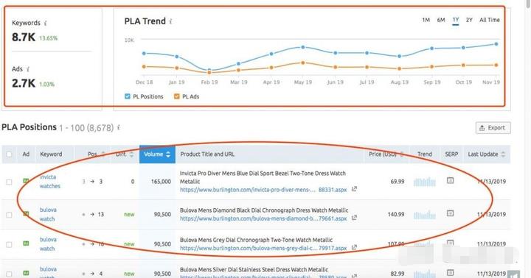Switch the trend range to 6M
Image resolution: width=531 pixels, height=278 pixels.
441,20
